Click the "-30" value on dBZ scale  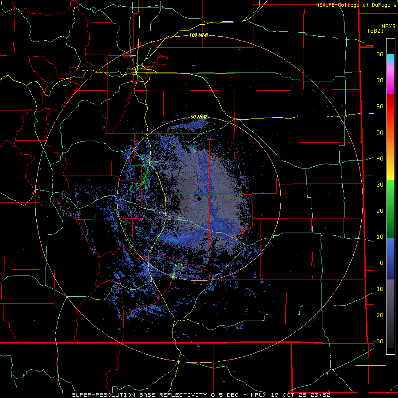[378, 341]
